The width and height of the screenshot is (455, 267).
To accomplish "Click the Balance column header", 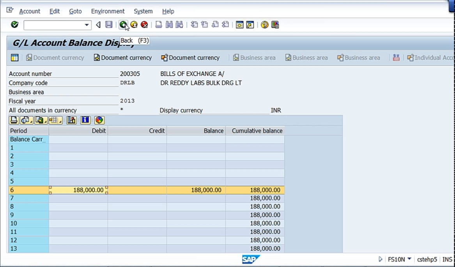I will (x=196, y=131).
